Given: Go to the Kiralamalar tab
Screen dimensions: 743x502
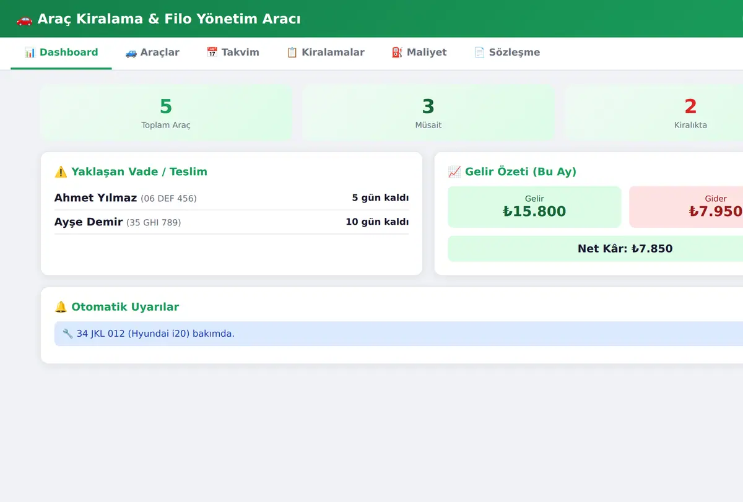Looking at the screenshot, I should click(x=326, y=53).
